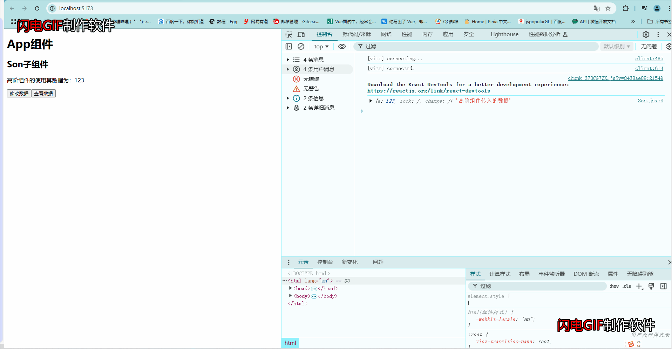Switch to the 网络 panel
Screen dimensions: 672x349
coord(386,34)
